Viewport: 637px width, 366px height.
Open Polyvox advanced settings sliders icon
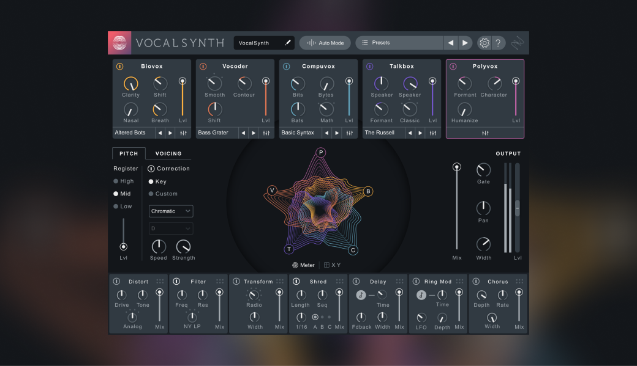point(485,133)
